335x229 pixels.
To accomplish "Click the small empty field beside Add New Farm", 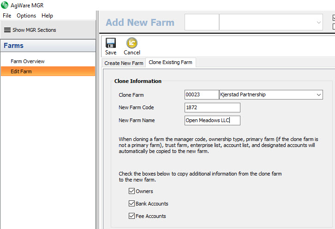I will [202, 22].
